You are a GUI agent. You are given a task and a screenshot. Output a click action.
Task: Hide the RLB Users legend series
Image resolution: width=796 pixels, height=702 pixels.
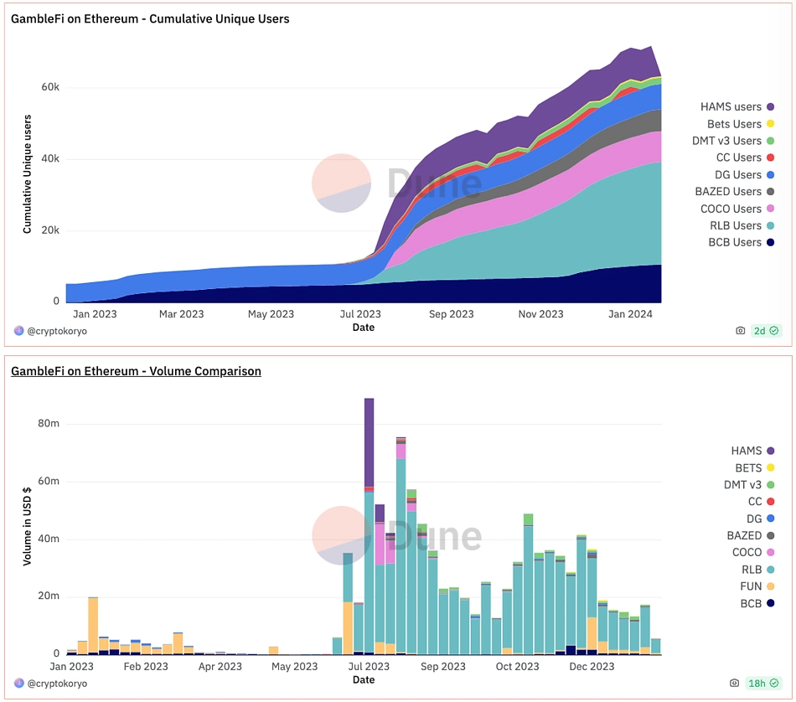point(735,225)
